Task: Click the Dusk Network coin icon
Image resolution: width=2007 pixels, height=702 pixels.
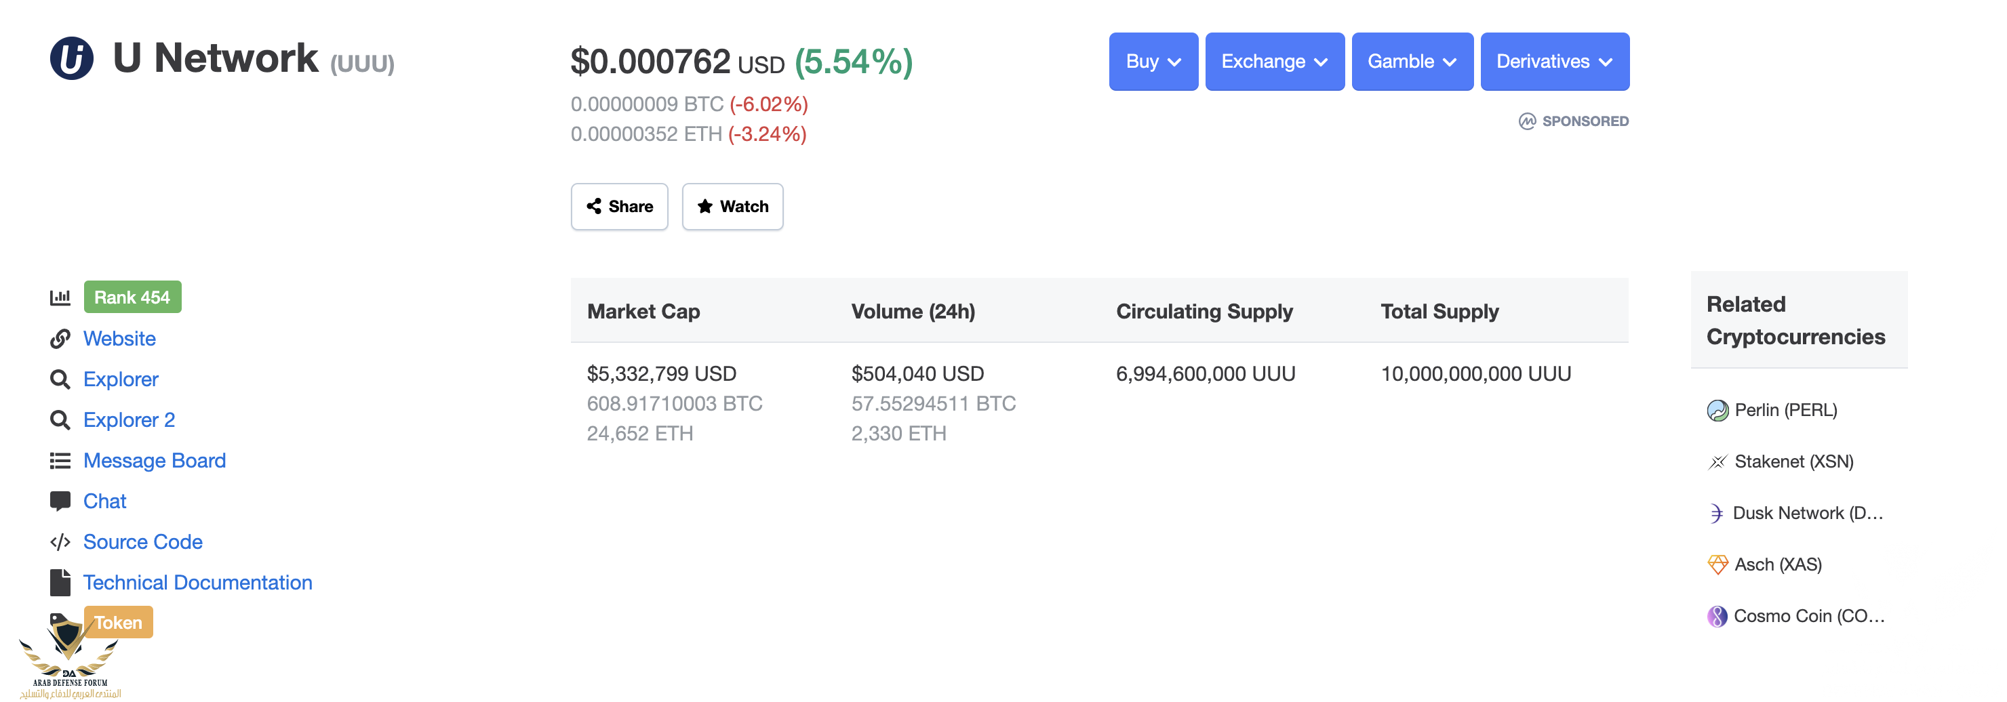Action: 1715,513
